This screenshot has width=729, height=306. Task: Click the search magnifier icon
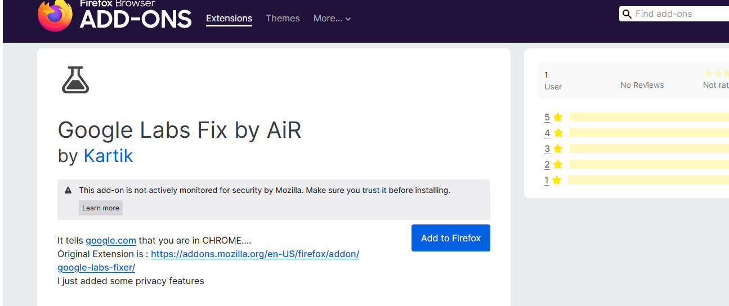(x=627, y=14)
